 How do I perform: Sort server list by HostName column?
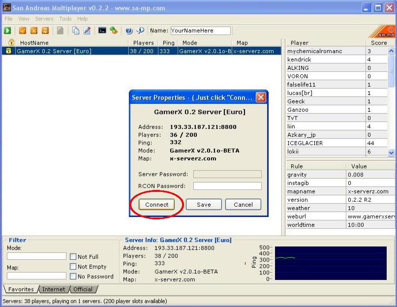72,42
